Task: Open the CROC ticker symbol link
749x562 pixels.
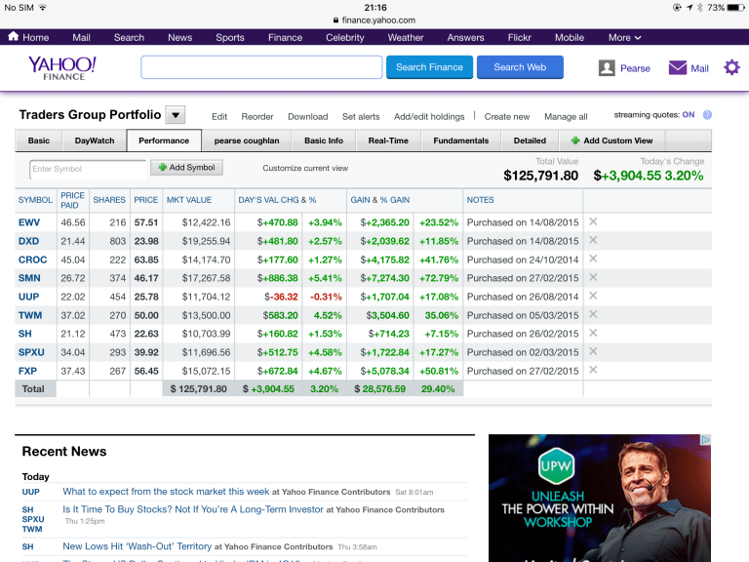Action: point(32,260)
